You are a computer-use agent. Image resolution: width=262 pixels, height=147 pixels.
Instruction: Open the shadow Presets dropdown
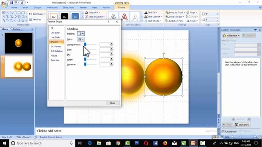pos(81,33)
